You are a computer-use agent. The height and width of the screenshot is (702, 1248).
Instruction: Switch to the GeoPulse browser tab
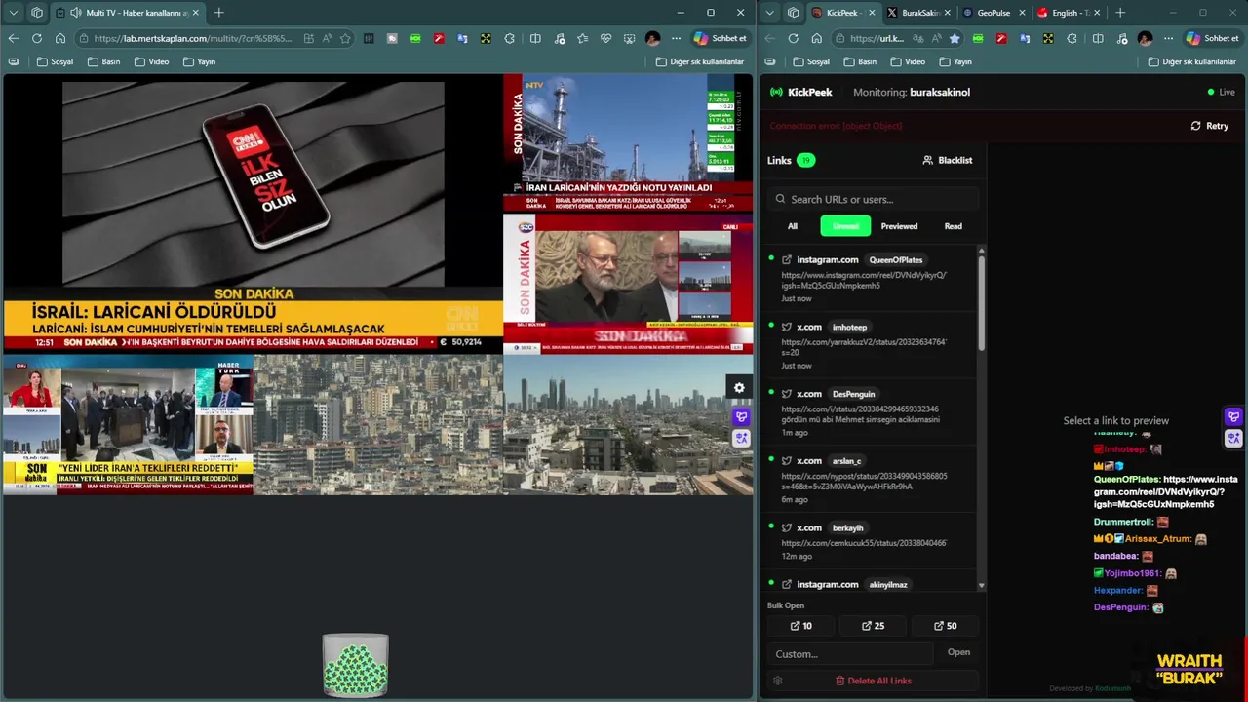[993, 13]
